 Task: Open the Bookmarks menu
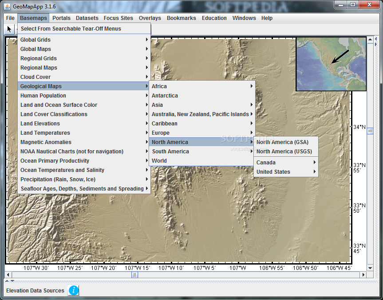(181, 18)
